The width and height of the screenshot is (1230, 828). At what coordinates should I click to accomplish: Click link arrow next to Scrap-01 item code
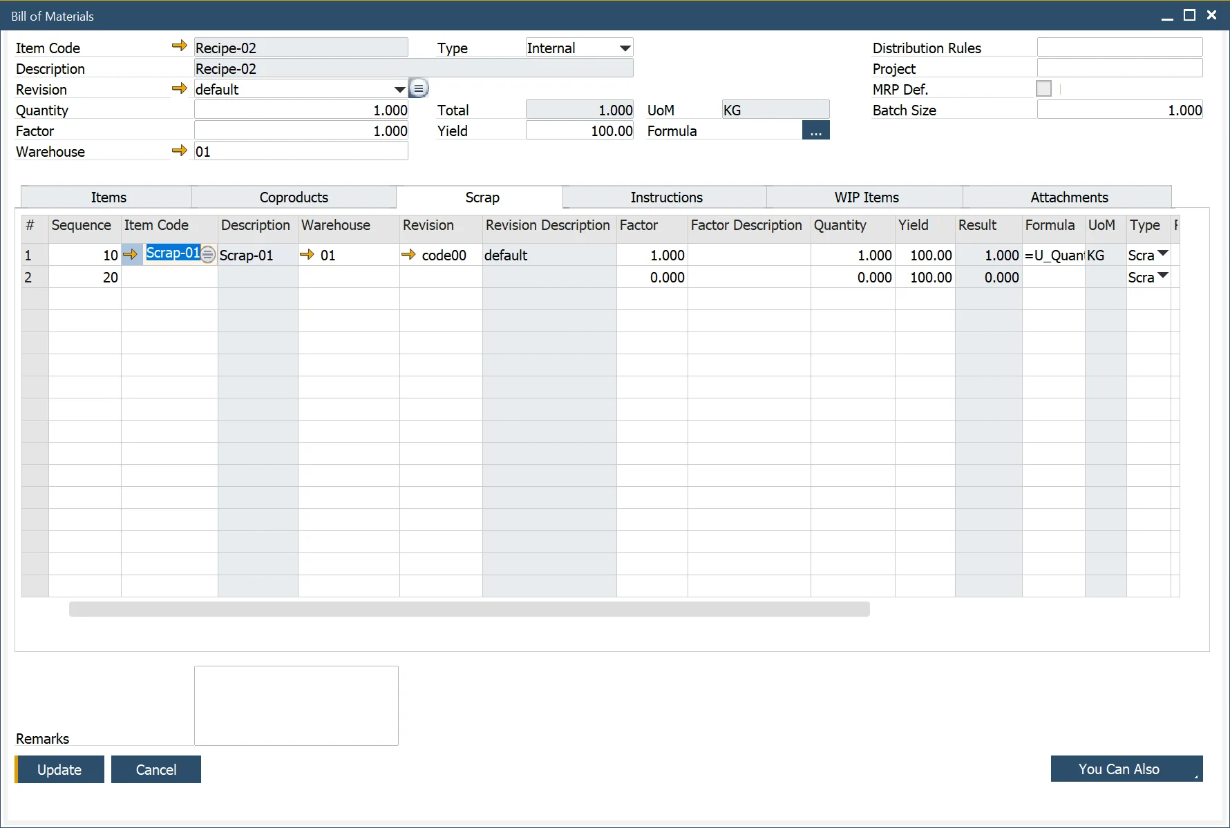(130, 255)
